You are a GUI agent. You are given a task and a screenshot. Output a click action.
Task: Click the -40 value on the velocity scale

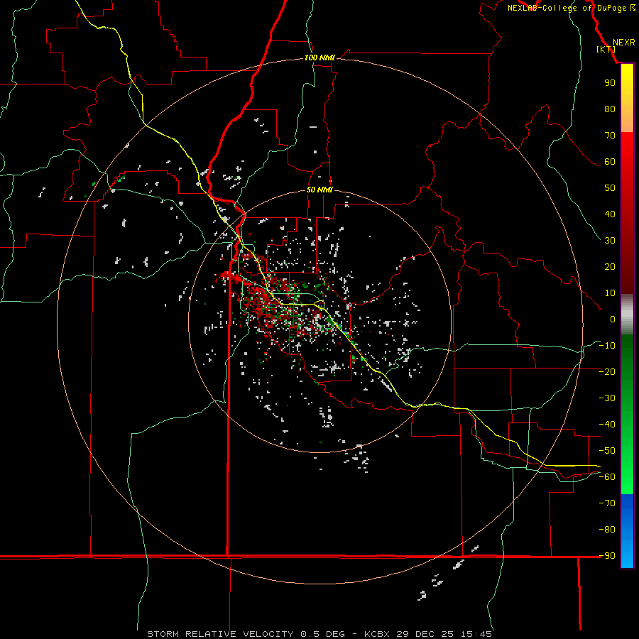point(607,425)
